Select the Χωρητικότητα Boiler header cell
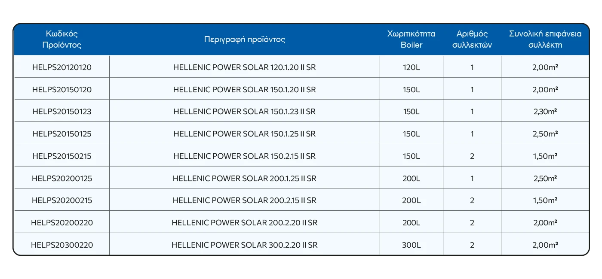The width and height of the screenshot is (602, 279). point(411,39)
